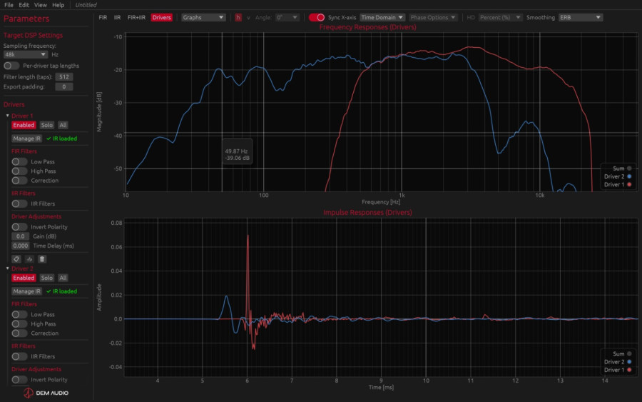Toggle Driver 1 Invert Polarity
642x402 pixels.
point(19,227)
